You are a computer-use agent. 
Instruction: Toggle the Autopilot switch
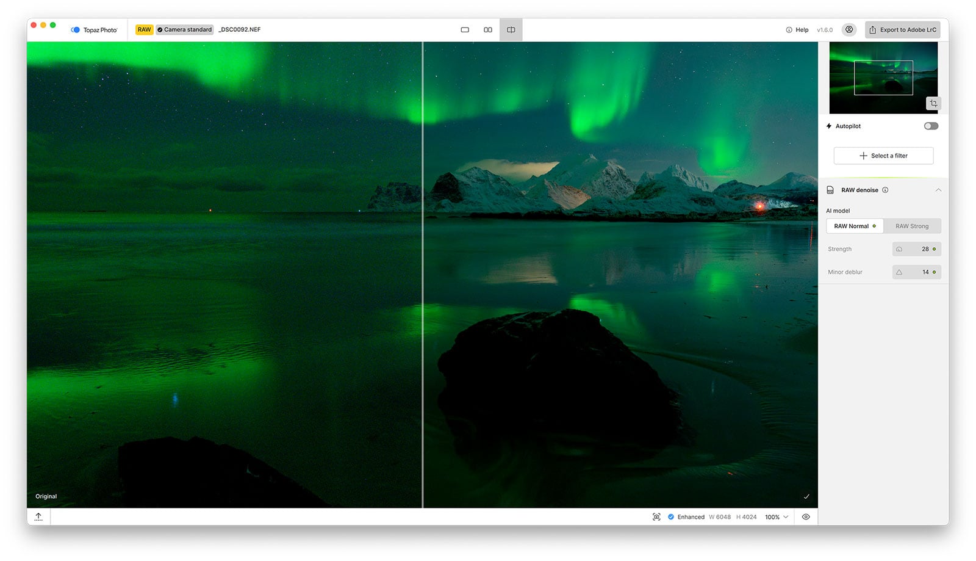point(931,126)
